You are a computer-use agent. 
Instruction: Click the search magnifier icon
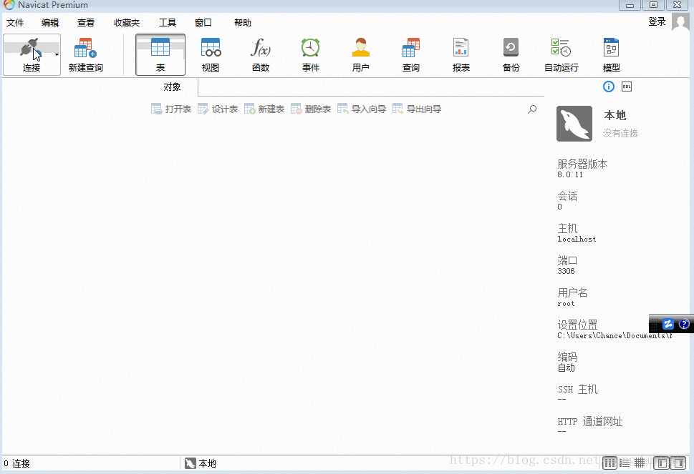pos(532,109)
